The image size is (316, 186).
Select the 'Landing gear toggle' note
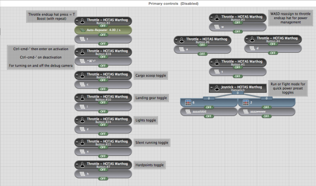pyautogui.click(x=151, y=98)
